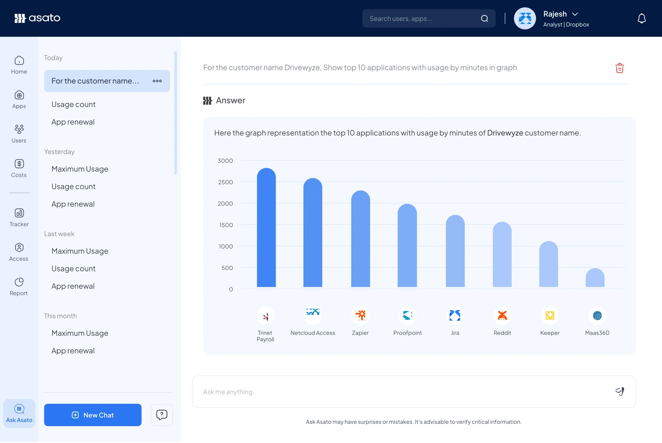Expand the Rajesh account dropdown
Image resolution: width=662 pixels, height=443 pixels.
point(575,14)
